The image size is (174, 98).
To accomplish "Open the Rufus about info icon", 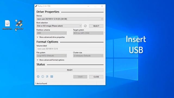I will (43, 76).
